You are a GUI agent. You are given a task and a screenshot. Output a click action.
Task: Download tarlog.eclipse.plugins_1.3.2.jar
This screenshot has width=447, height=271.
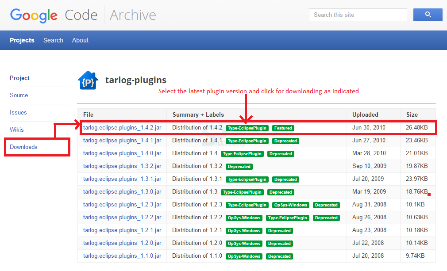122,166
